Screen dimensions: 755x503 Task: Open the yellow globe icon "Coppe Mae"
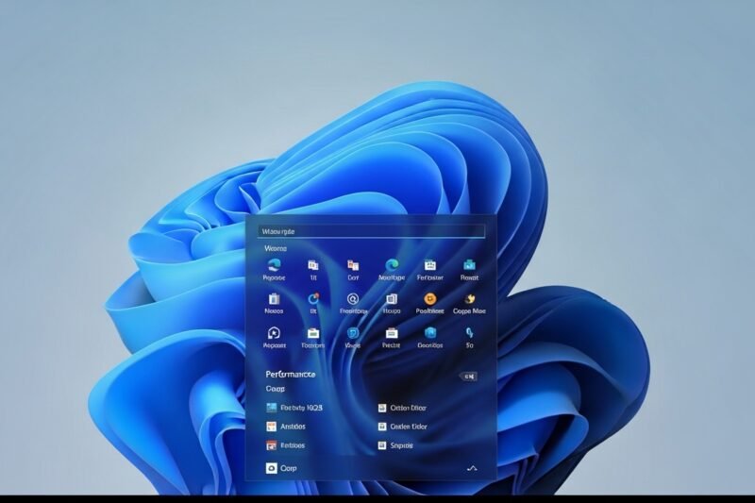(x=469, y=303)
